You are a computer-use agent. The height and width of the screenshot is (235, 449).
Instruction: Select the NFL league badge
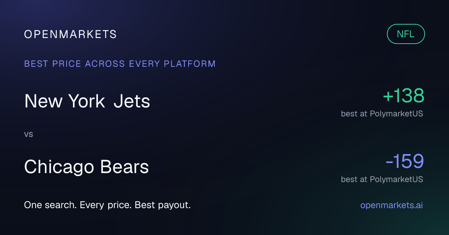pos(406,34)
